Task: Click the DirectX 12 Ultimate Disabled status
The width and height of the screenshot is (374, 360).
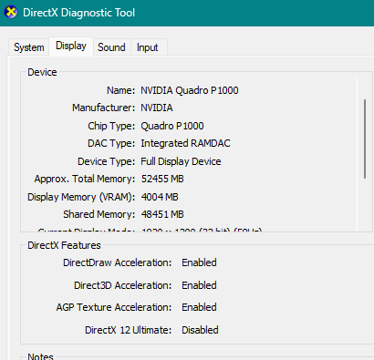Action: [200, 330]
